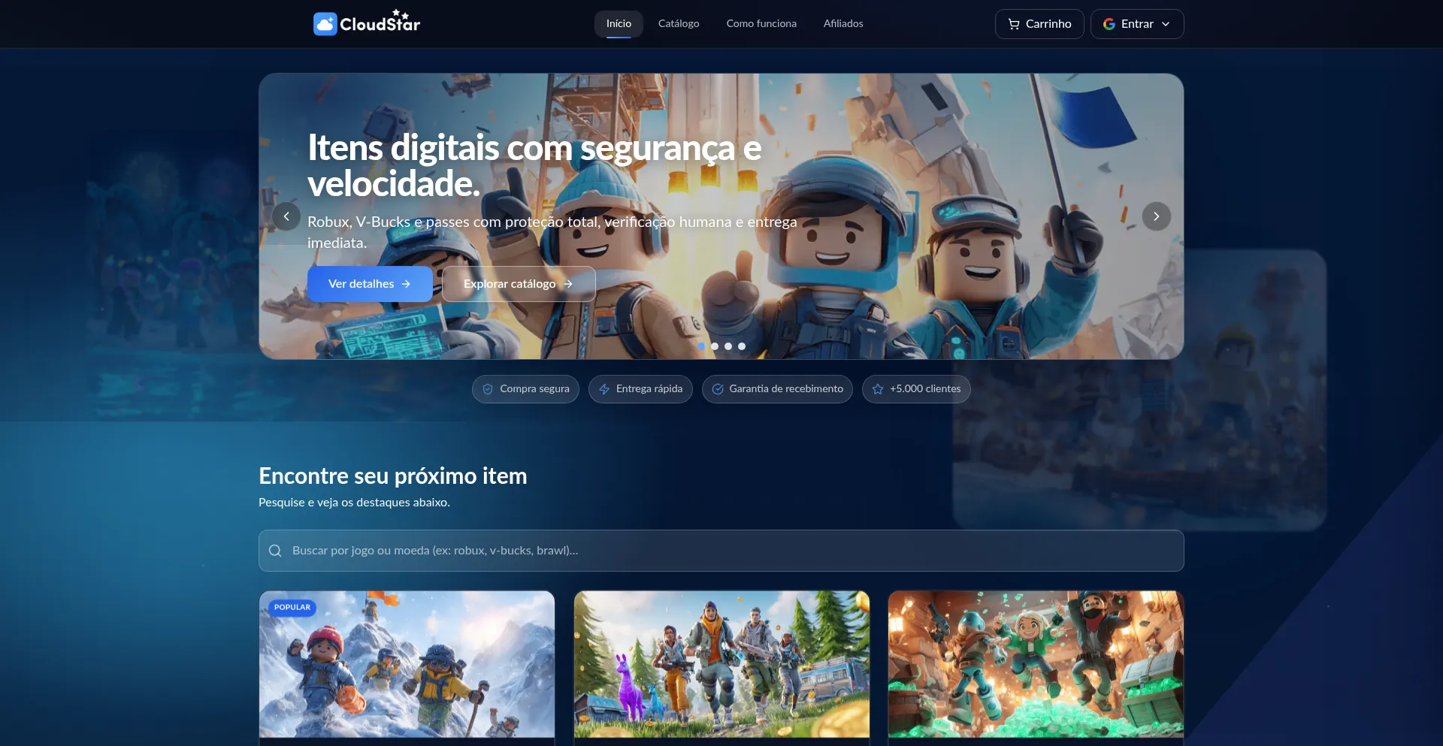The height and width of the screenshot is (746, 1443).
Task: Switch to the Catálogo menu item
Action: coord(678,23)
